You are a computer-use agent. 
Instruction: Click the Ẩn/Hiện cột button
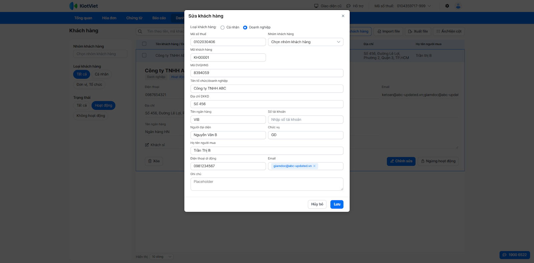449,31
